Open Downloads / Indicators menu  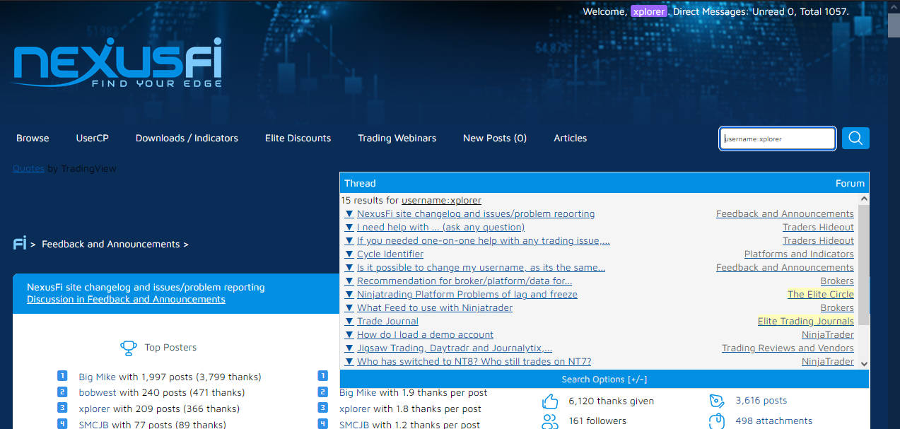point(187,139)
